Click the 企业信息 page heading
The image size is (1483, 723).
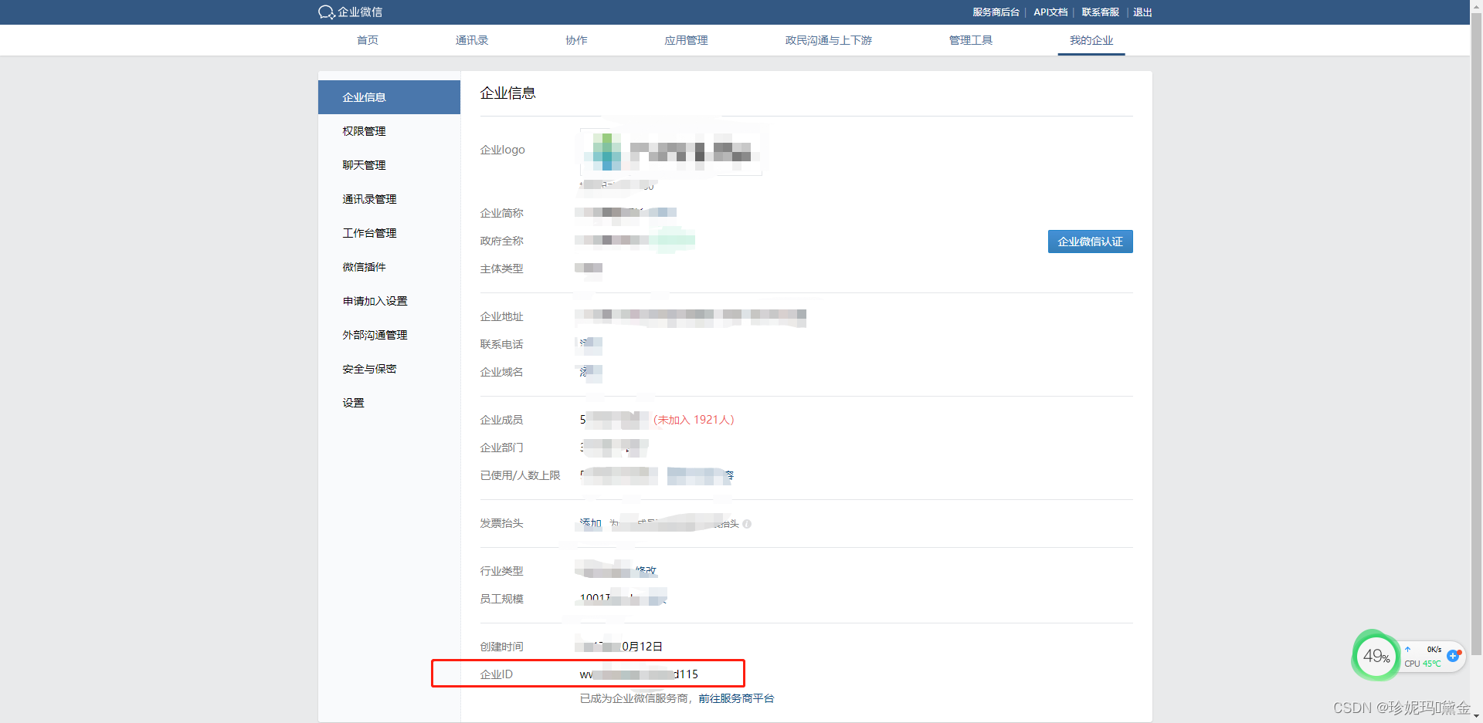(507, 93)
